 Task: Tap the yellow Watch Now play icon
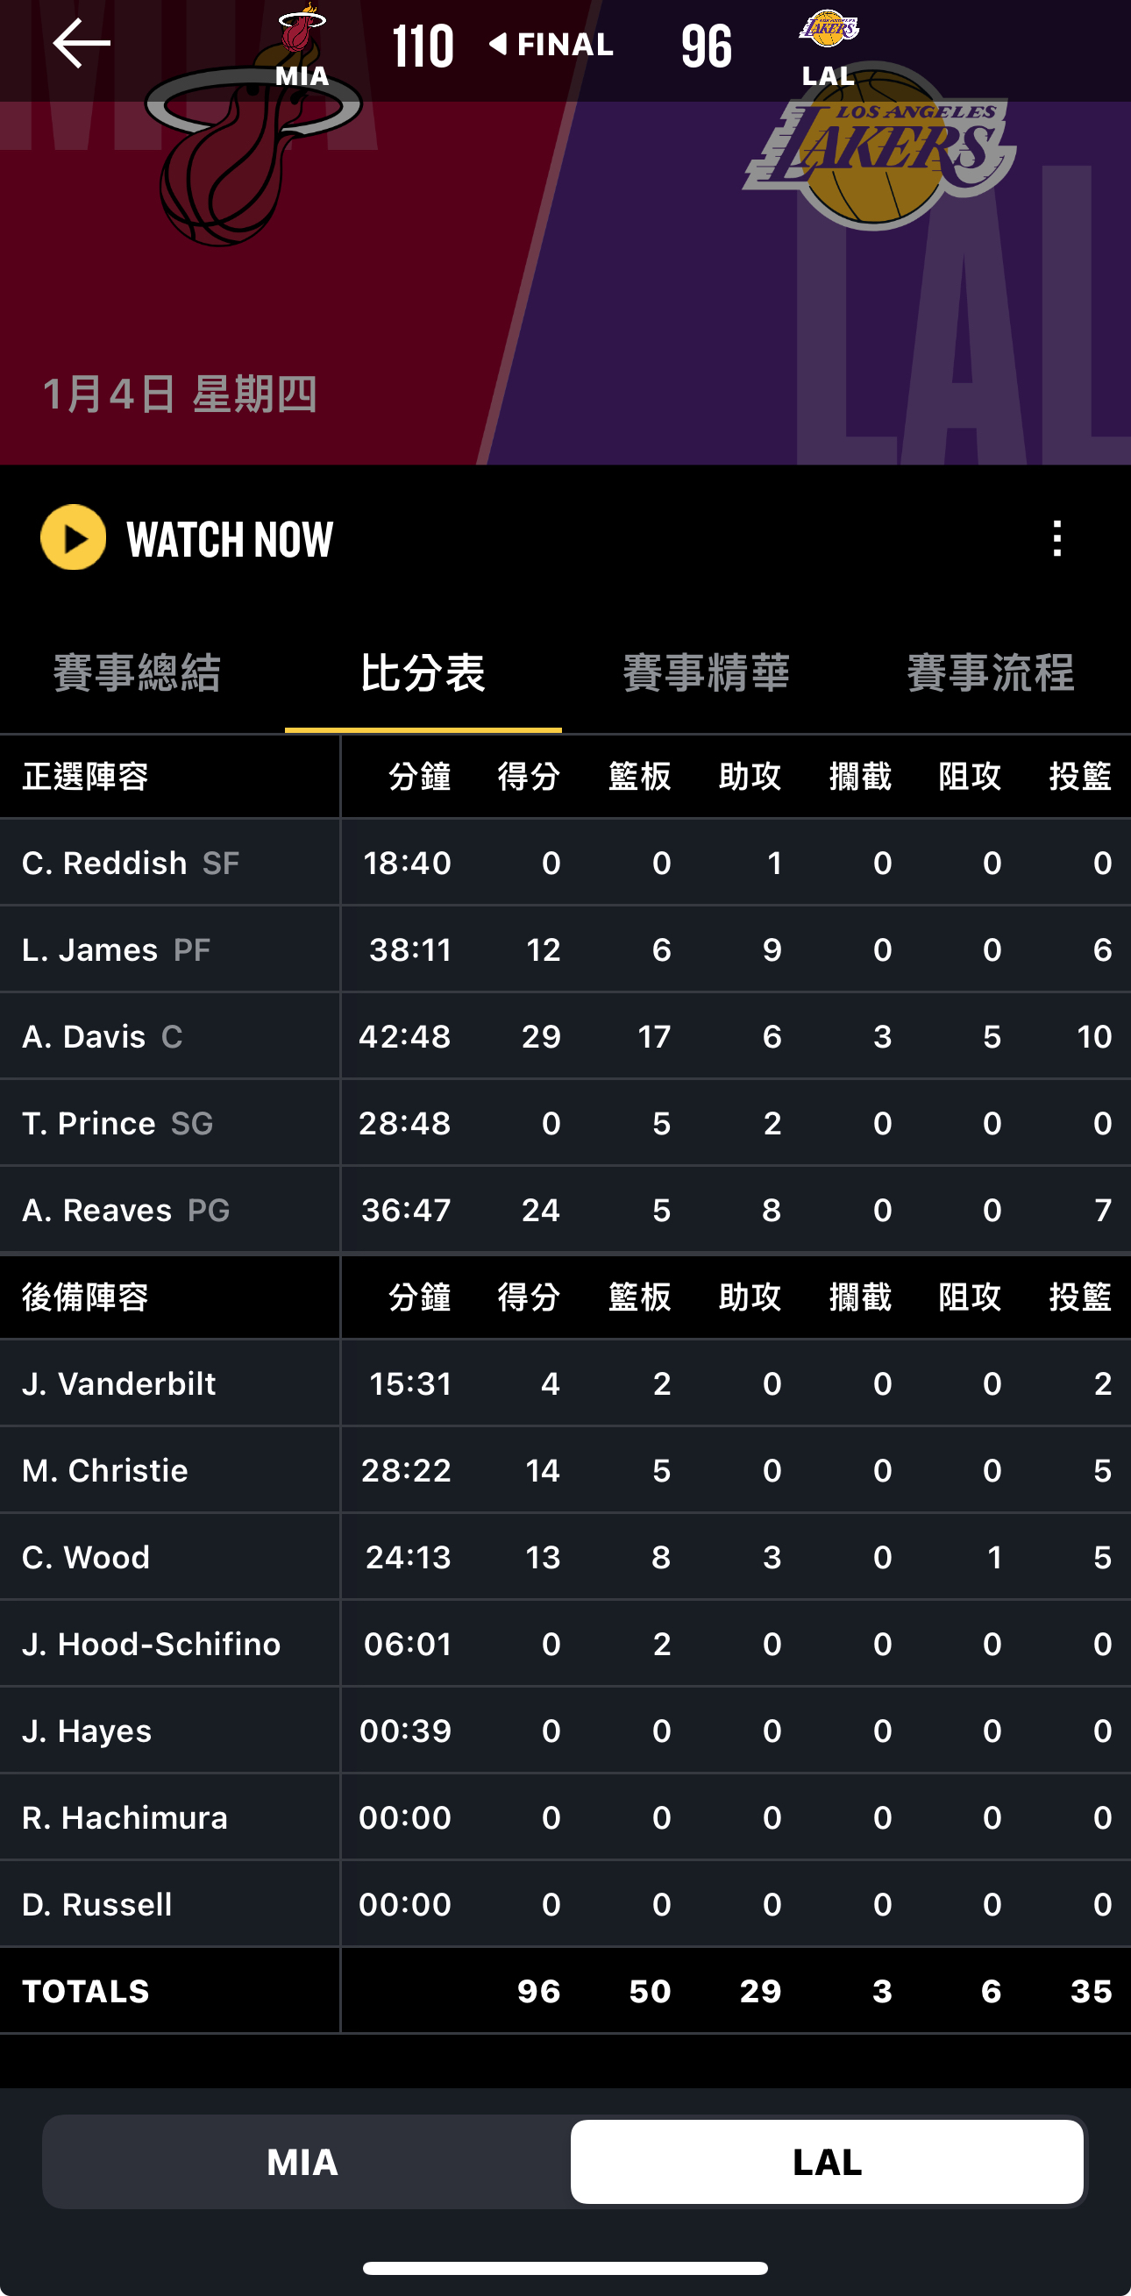pos(73,537)
